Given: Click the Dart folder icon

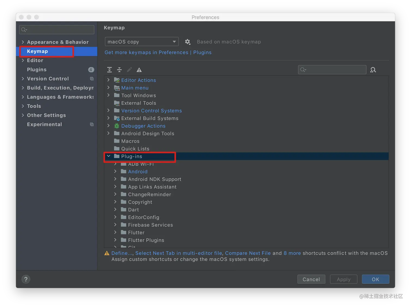Looking at the screenshot, I should point(124,209).
